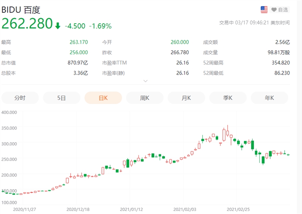Viewport: 302px width, 214px height.
Task: Add BIDU to watchlist via 自选 heart button
Action: pyautogui.click(x=280, y=10)
